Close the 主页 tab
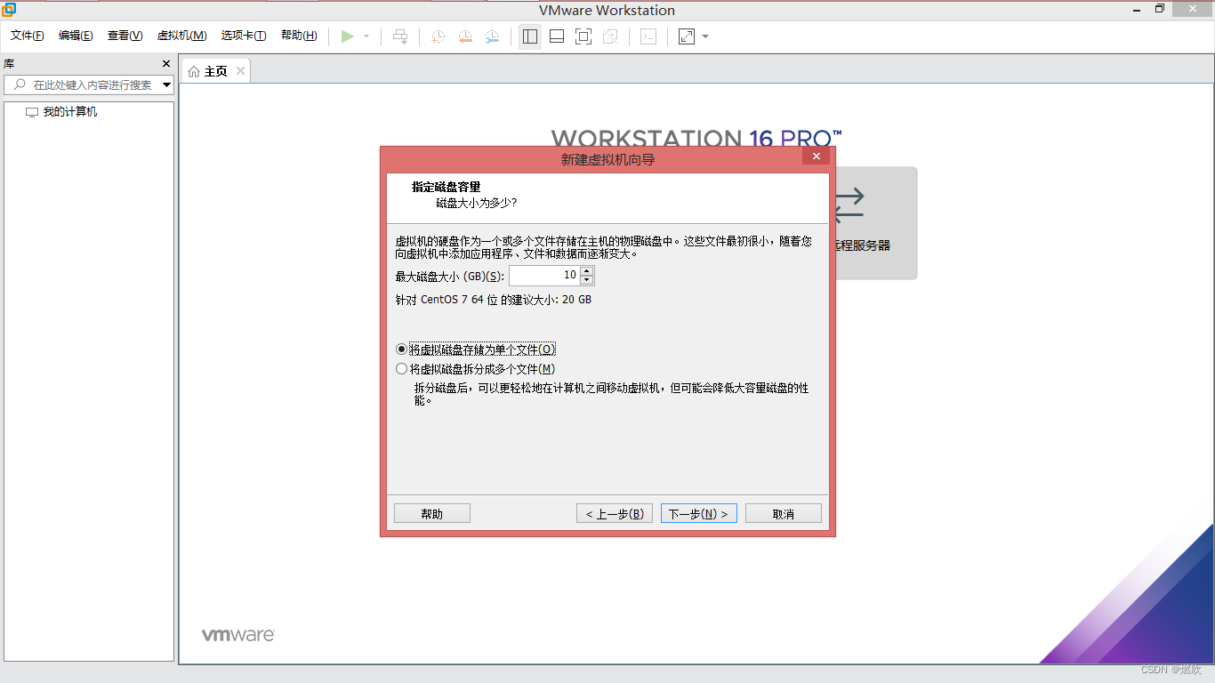The width and height of the screenshot is (1215, 683). pyautogui.click(x=240, y=71)
